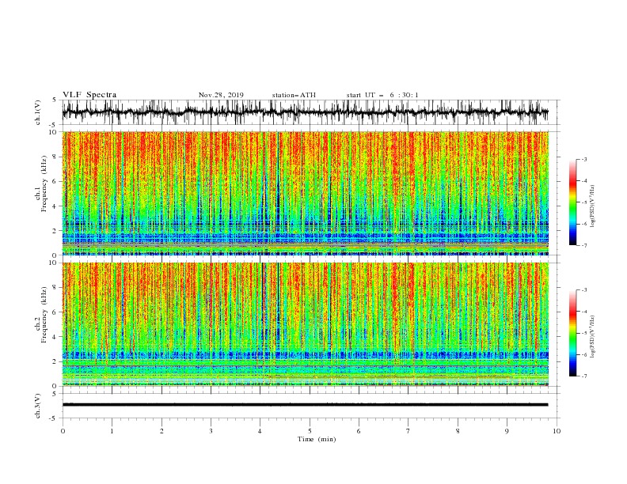This screenshot has height=484, width=627.
Task: Click the ch.2 frequency tick "6"
Action: [55, 312]
